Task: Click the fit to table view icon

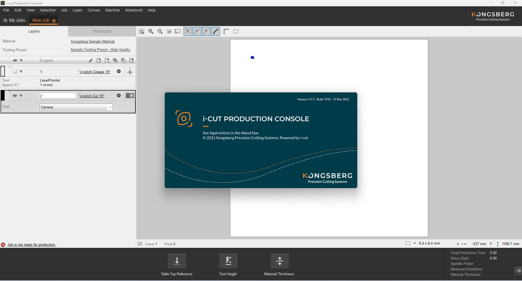Action: pos(178,32)
